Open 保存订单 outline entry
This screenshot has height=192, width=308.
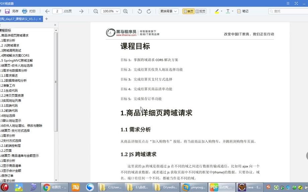(x=7, y=176)
